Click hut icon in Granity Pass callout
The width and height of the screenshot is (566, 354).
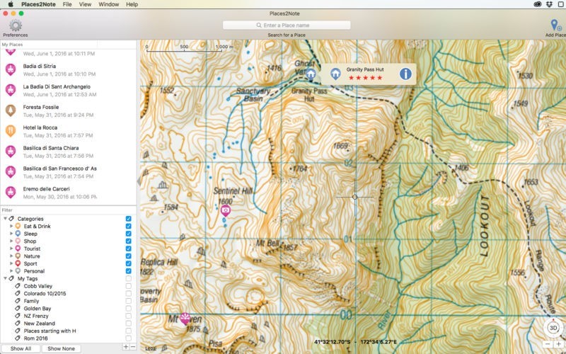pos(335,74)
